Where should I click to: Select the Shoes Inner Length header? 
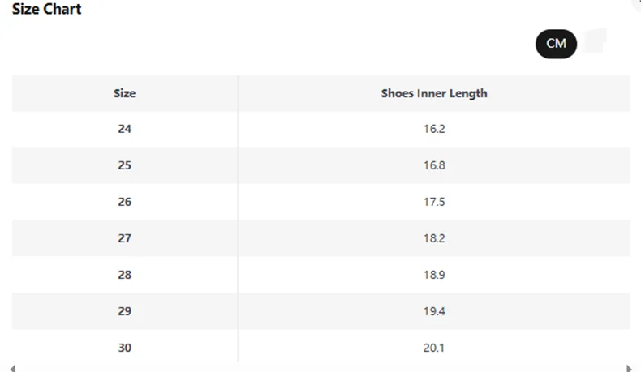(x=434, y=93)
